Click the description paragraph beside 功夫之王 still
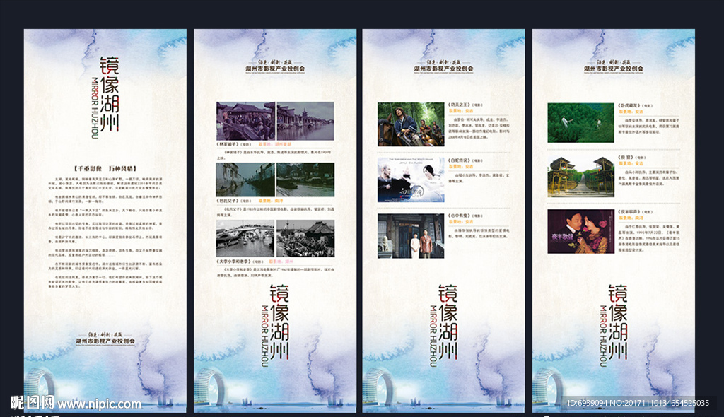The width and height of the screenshot is (724, 417). point(479,129)
